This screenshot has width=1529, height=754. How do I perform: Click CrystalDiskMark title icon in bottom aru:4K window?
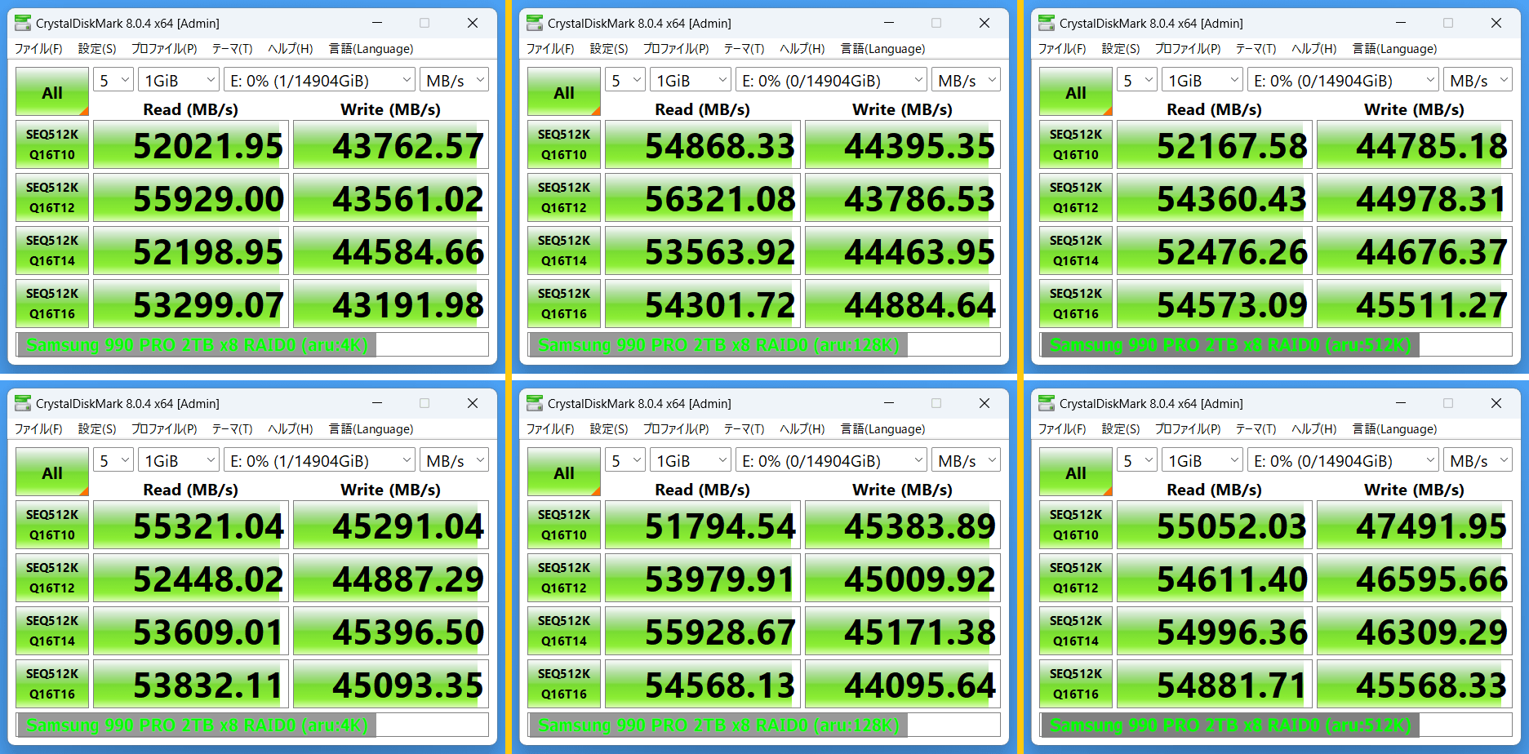(23, 403)
